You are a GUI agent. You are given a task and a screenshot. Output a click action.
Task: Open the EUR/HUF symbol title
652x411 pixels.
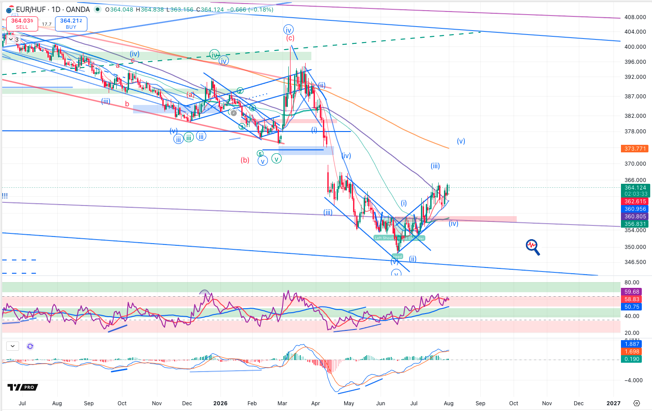(53, 9)
